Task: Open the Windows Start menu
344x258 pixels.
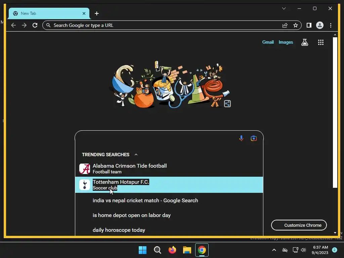Action: point(142,250)
